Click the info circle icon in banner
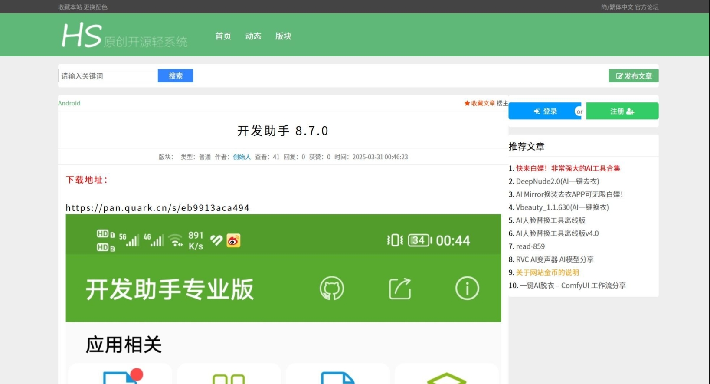The width and height of the screenshot is (710, 384). [x=467, y=289]
